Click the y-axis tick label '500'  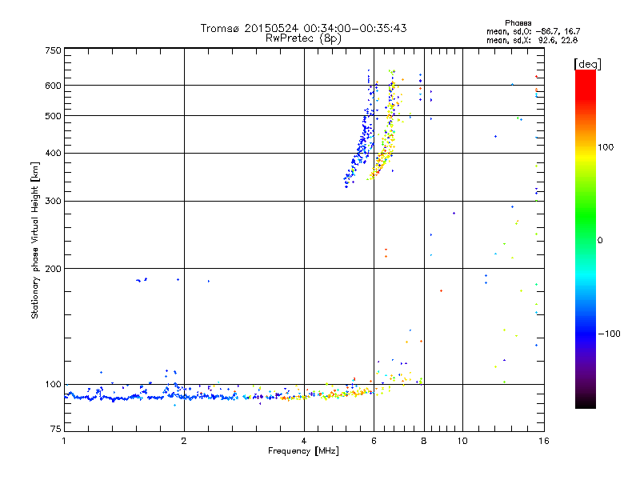[x=53, y=116]
